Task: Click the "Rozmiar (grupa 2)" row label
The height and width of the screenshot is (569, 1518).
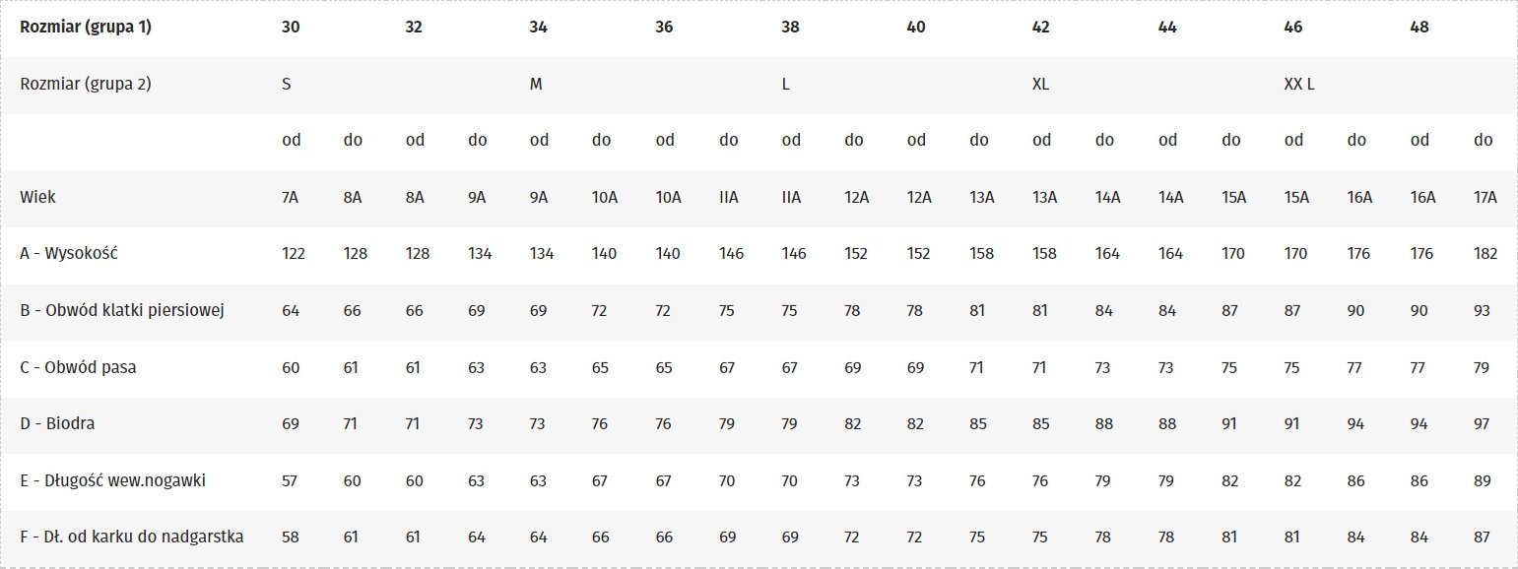Action: point(86,85)
